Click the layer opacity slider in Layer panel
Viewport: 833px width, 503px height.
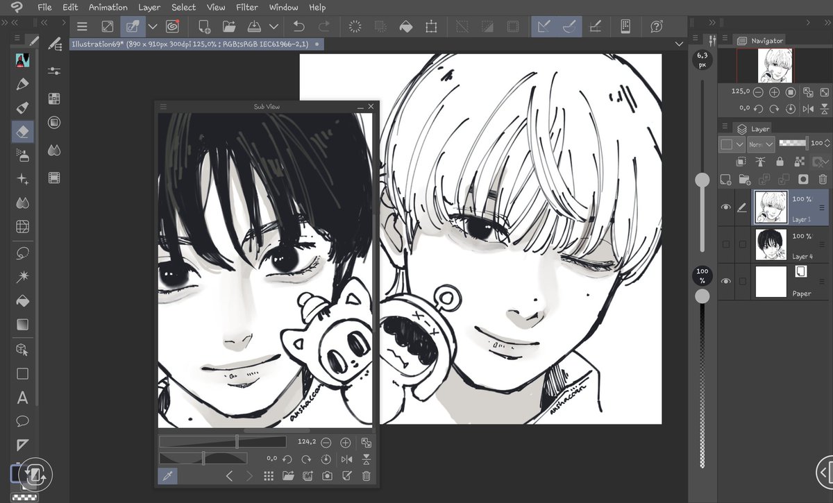[x=793, y=144]
